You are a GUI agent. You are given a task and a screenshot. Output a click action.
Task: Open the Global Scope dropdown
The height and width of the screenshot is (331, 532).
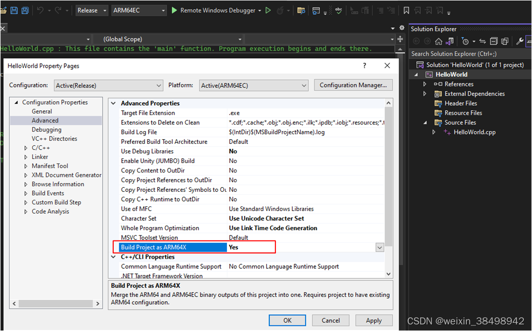coord(168,39)
